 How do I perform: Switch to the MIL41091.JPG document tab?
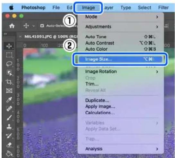(x=51, y=37)
